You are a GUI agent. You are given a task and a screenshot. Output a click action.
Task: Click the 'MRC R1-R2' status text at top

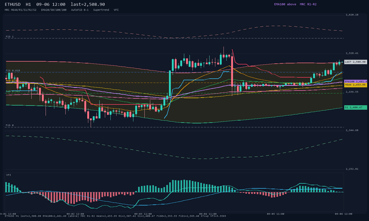(308, 4)
